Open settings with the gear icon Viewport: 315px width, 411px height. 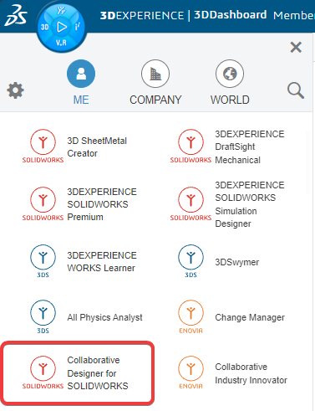click(x=16, y=90)
